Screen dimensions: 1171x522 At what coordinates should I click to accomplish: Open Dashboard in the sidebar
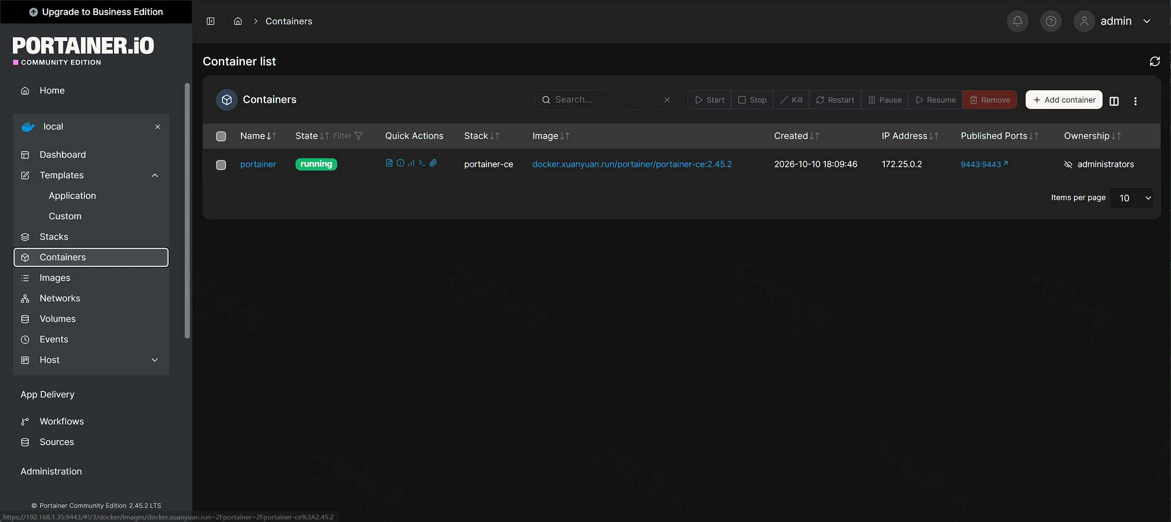(x=91, y=155)
